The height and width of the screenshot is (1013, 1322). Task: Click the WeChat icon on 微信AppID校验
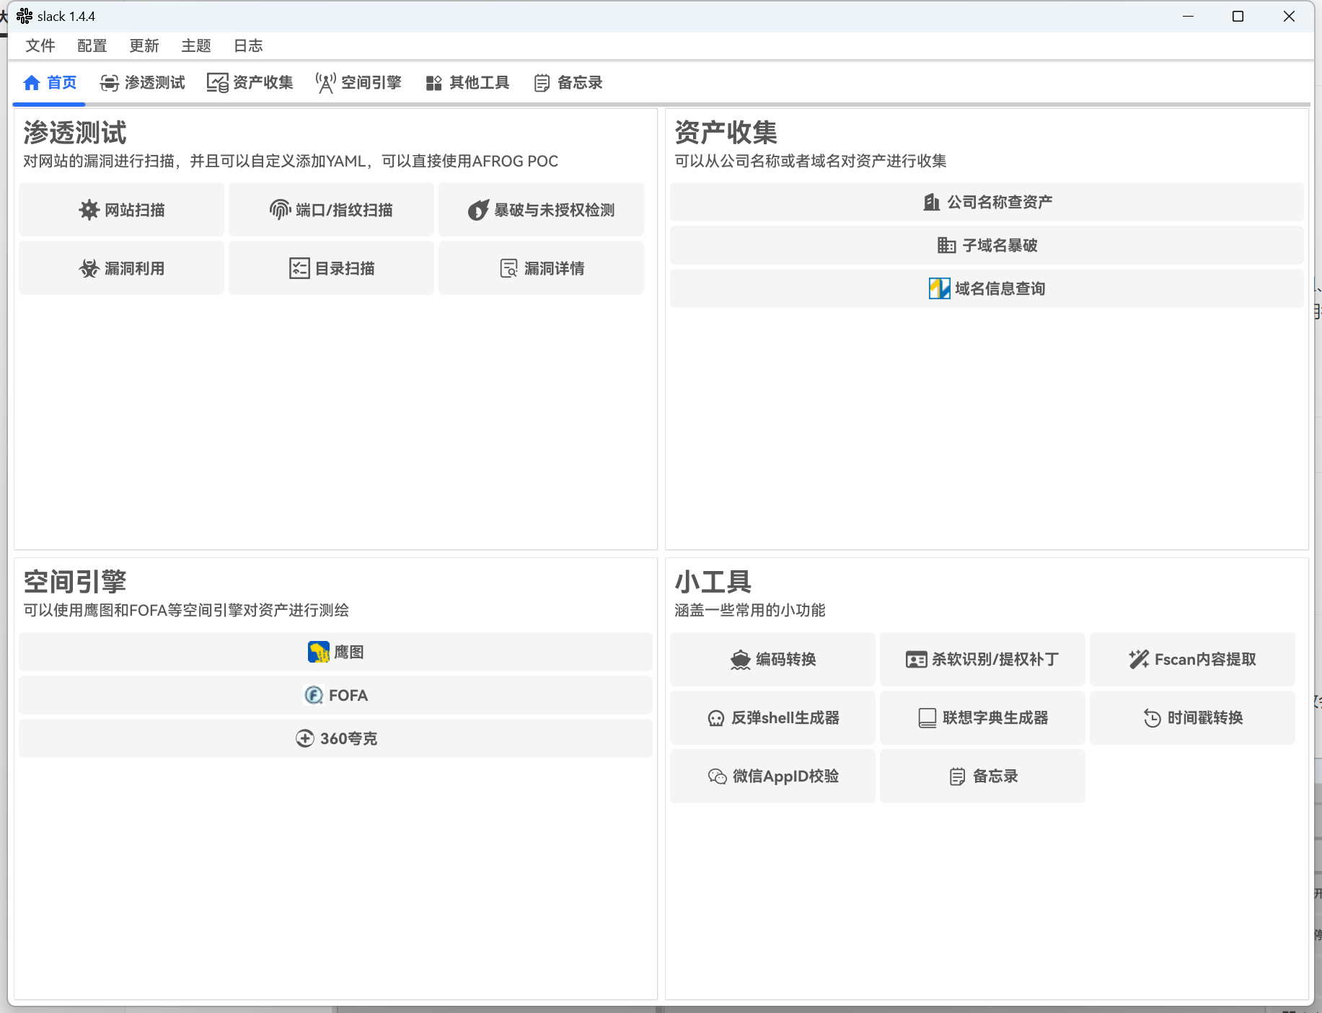point(718,777)
